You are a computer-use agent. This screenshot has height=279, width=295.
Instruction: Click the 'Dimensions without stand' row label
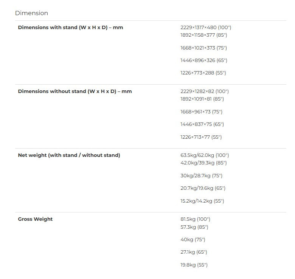click(75, 91)
